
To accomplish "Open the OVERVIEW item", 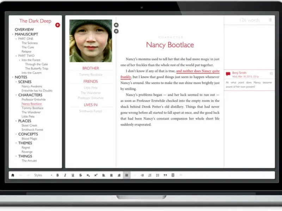I will (24, 30).
